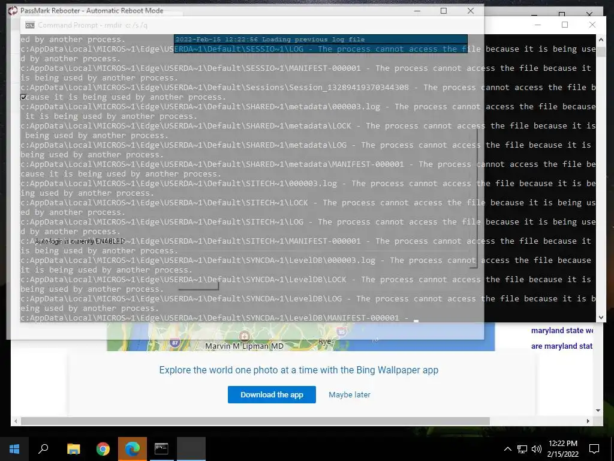
Task: Click Edge horizontal scrollbar left arrow
Action: 16,421
